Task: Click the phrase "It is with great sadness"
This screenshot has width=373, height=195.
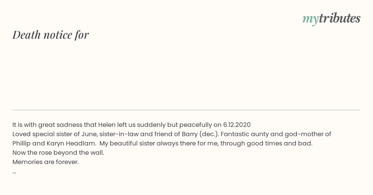Action: pyautogui.click(x=47, y=125)
